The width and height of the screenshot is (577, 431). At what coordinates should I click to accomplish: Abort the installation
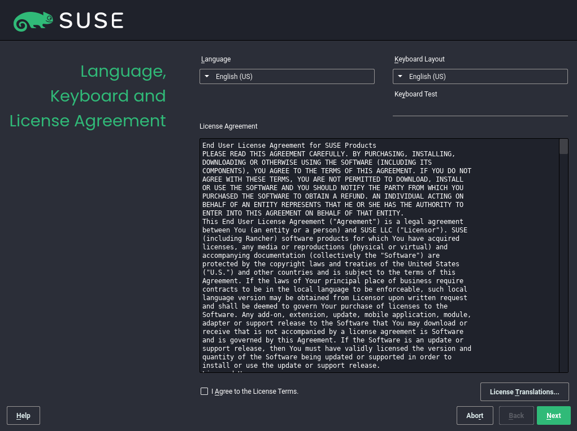click(x=474, y=416)
